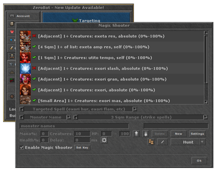Select the exeta amp res, self row text
The image size is (217, 172).
(93, 47)
